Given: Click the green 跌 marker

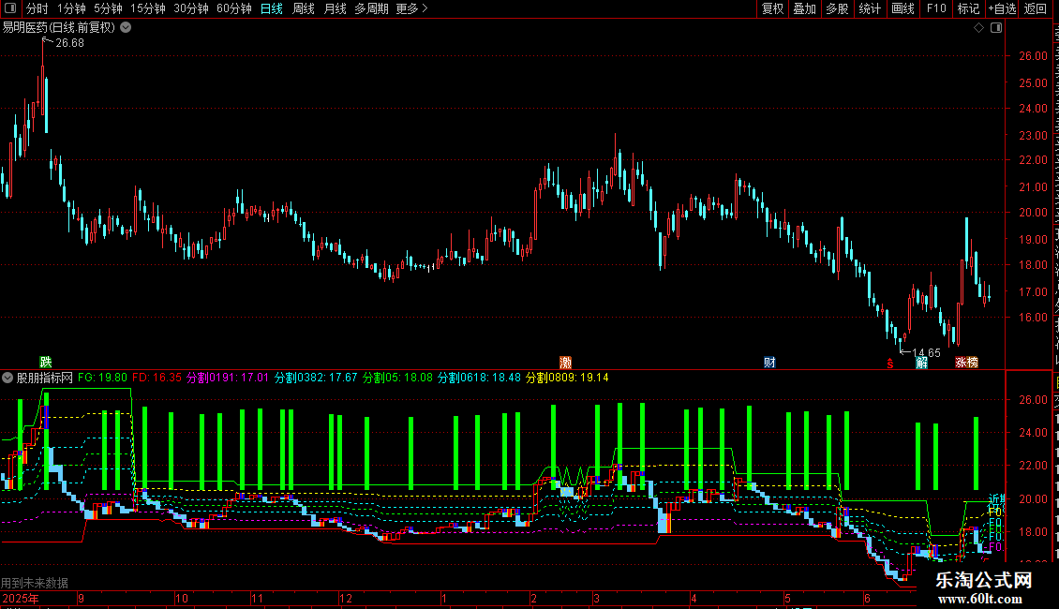Looking at the screenshot, I should [46, 363].
